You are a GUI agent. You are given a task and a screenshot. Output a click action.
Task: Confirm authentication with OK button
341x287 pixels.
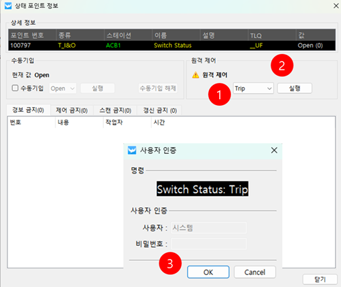pyautogui.click(x=208, y=272)
